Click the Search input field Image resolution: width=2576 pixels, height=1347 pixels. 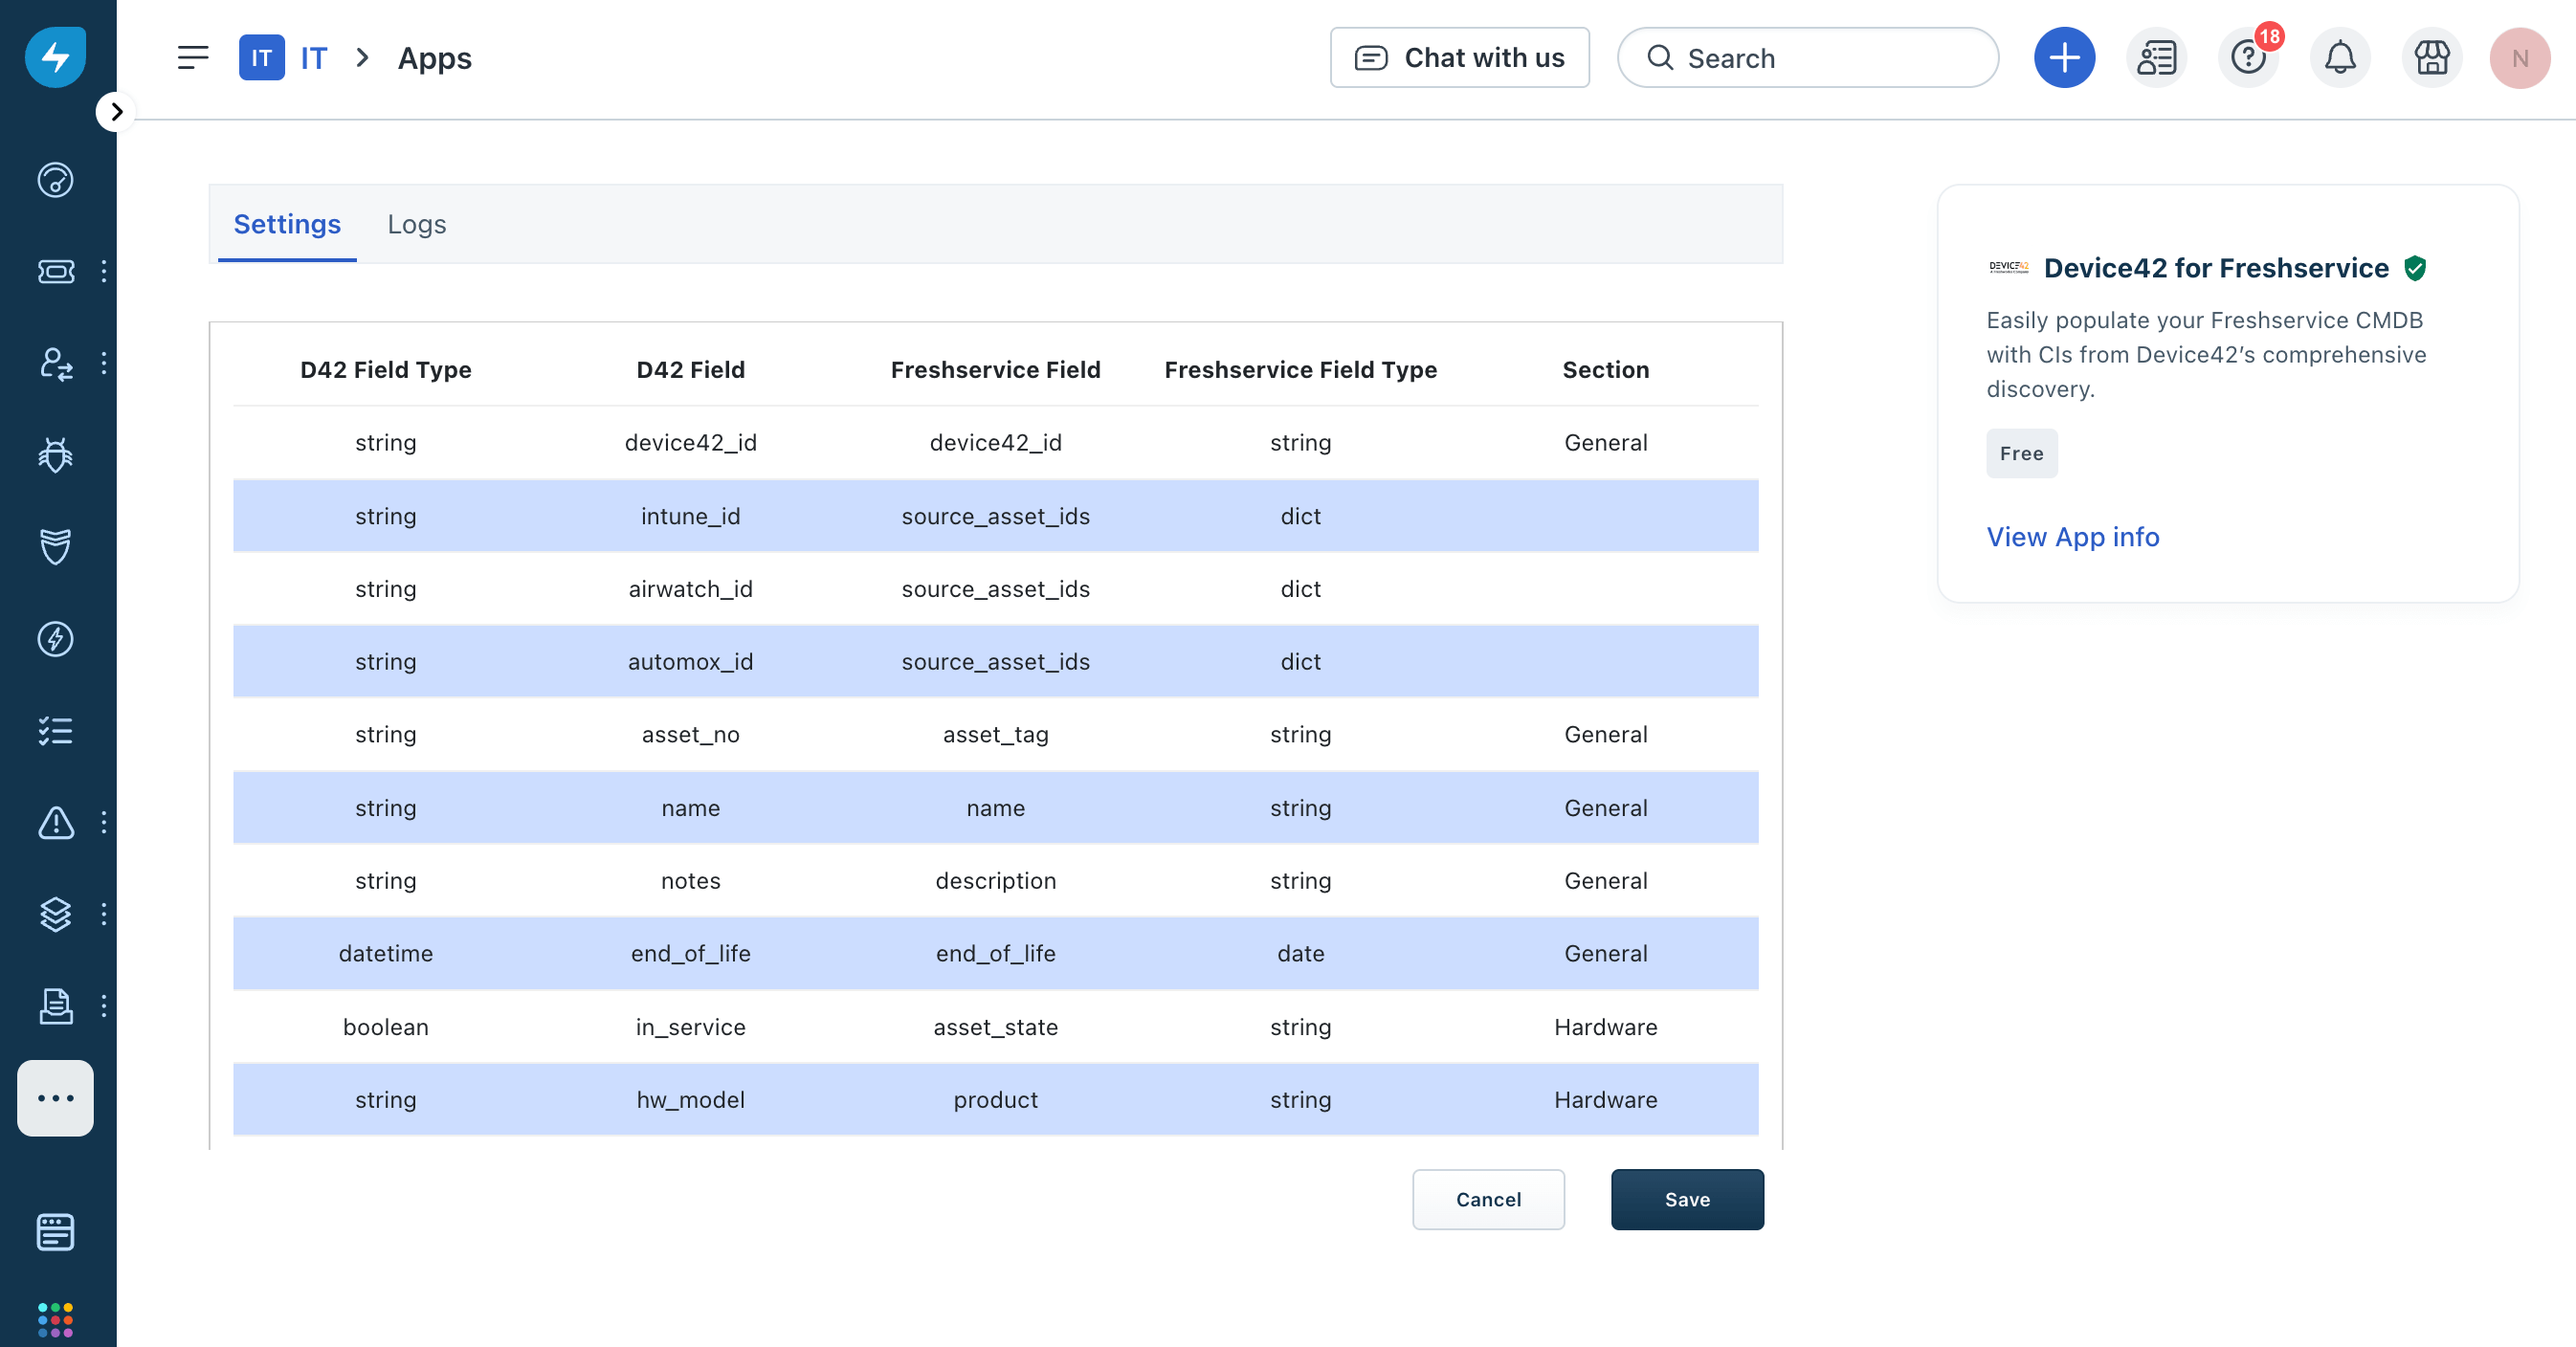[x=1807, y=58]
